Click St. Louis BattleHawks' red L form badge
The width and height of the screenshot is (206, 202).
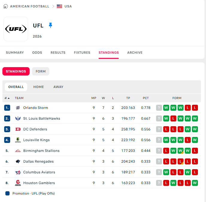173,118
